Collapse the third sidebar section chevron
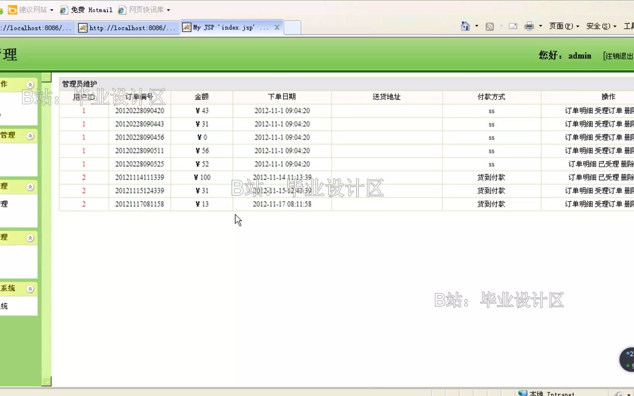The height and width of the screenshot is (396, 634). coord(30,187)
